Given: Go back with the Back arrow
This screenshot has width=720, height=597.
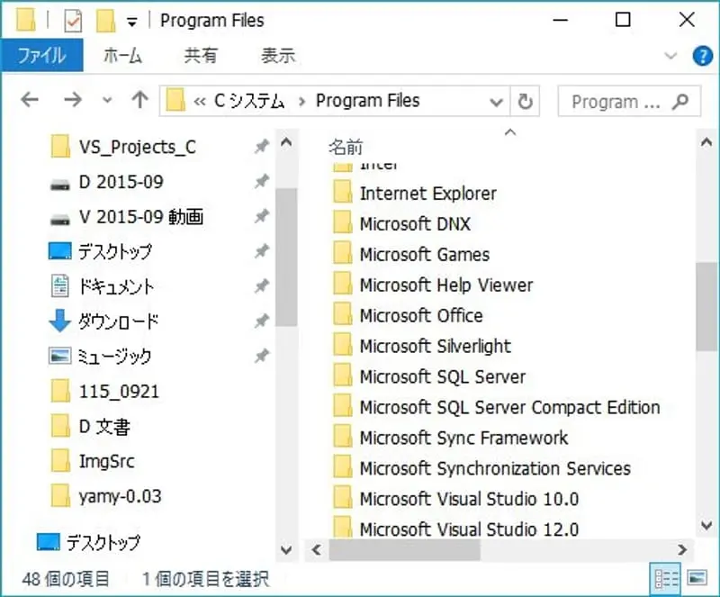Looking at the screenshot, I should point(30,100).
